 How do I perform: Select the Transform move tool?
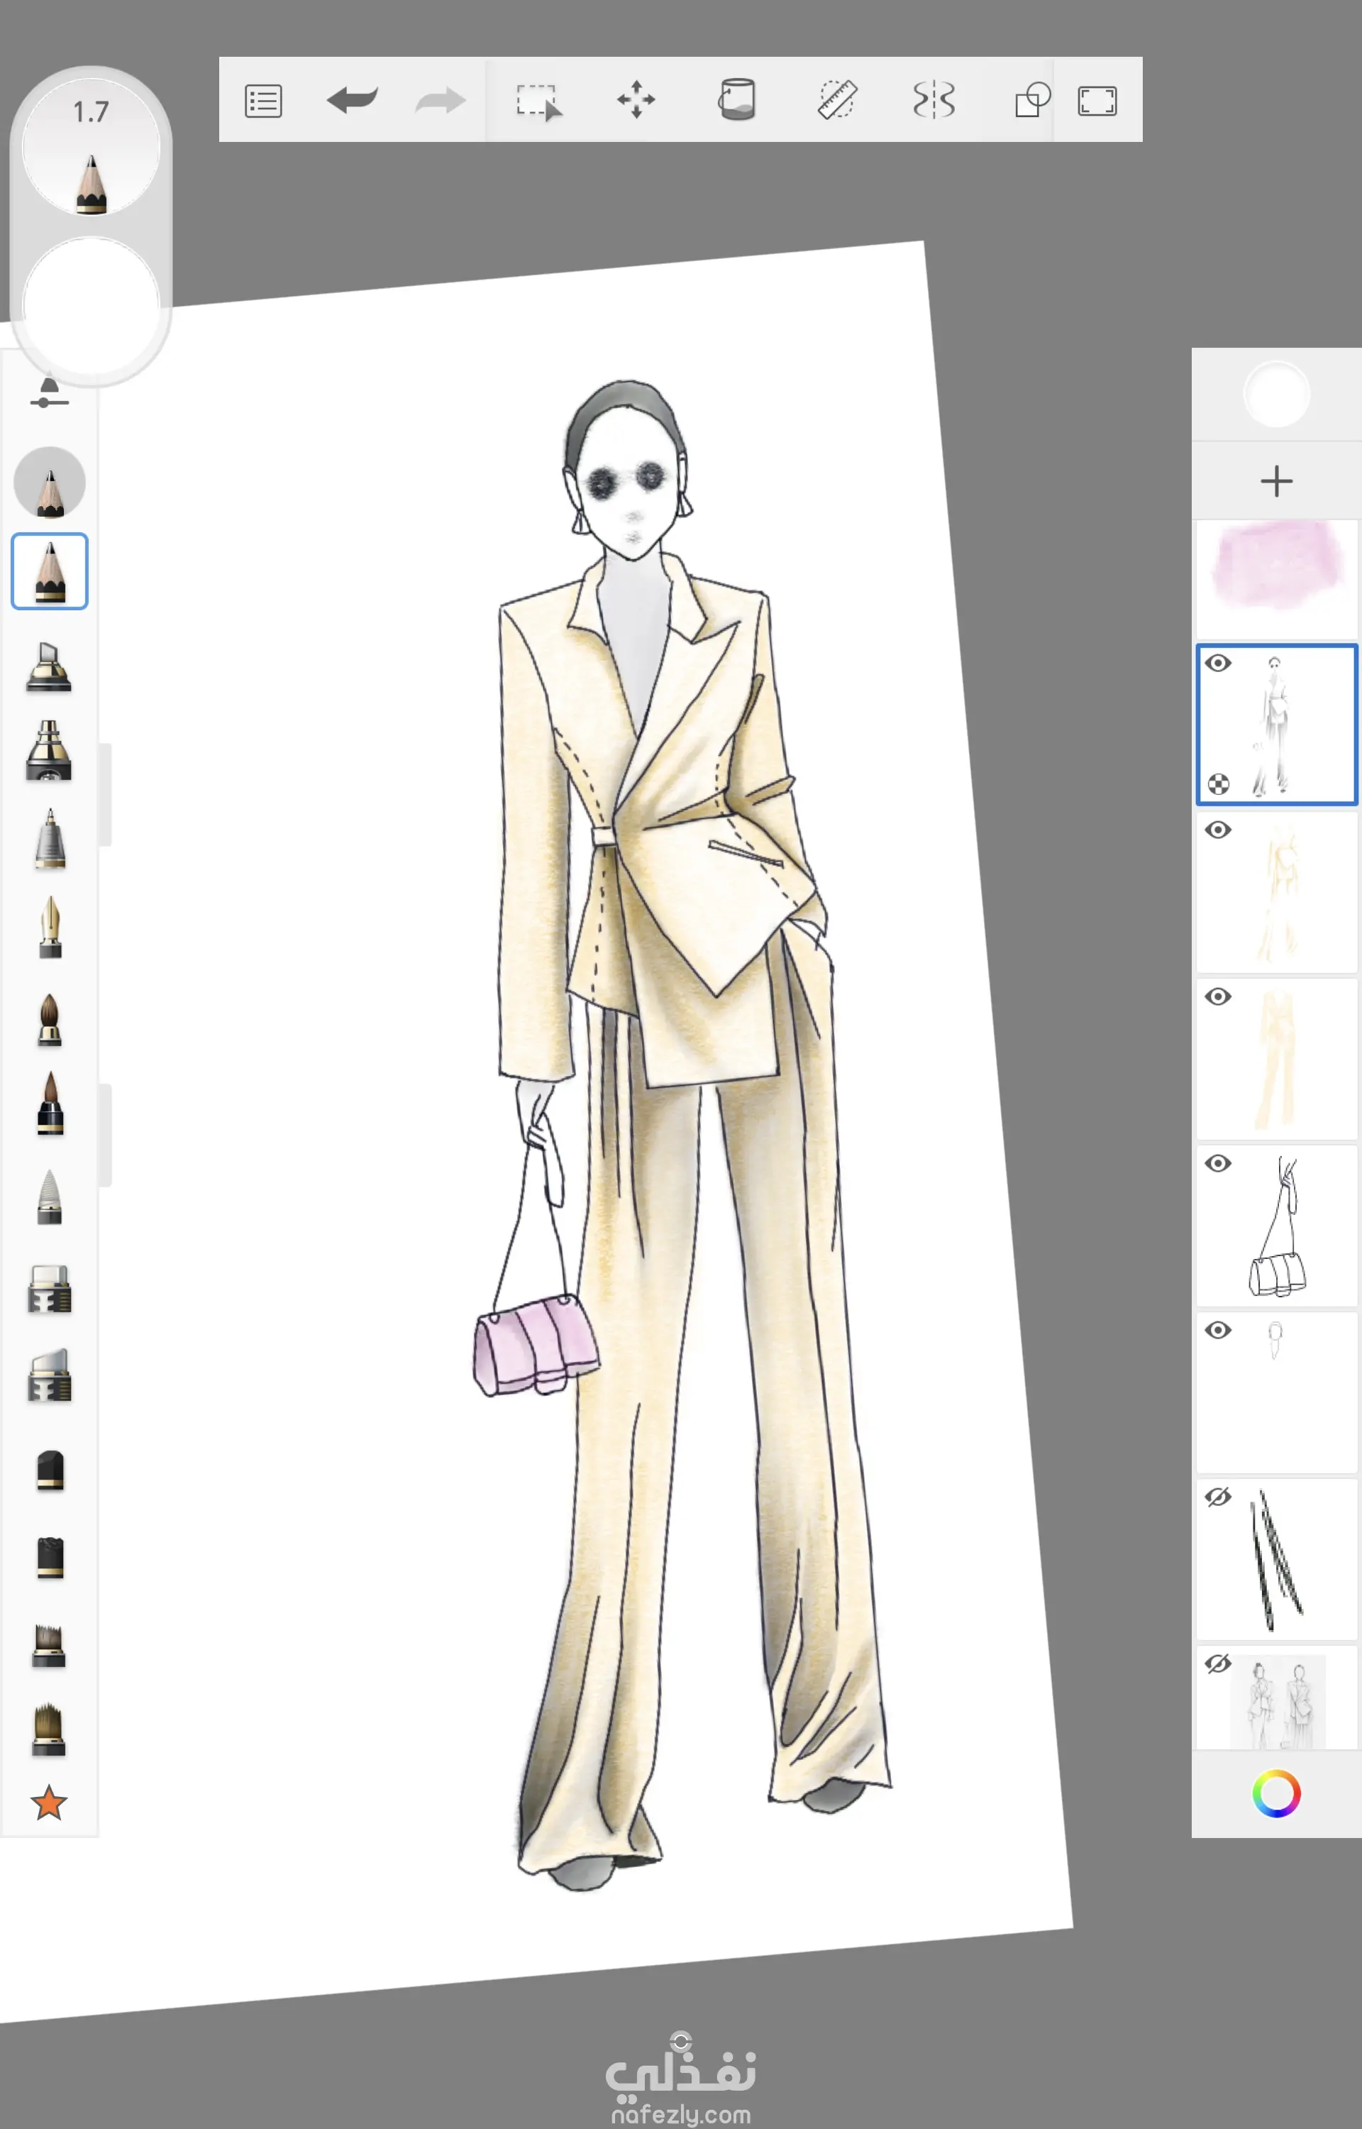click(x=636, y=99)
